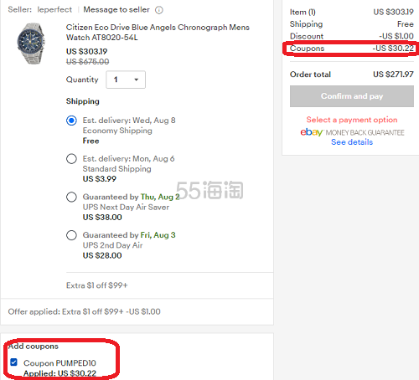419x380 pixels.
Task: Select Standard Shipping US $3.99 option
Action: click(71, 159)
